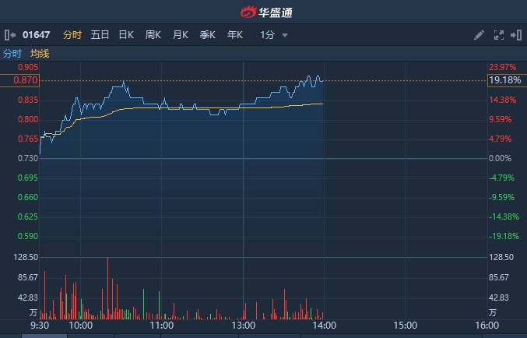Select the 日K daily candlestick tab

tap(126, 35)
